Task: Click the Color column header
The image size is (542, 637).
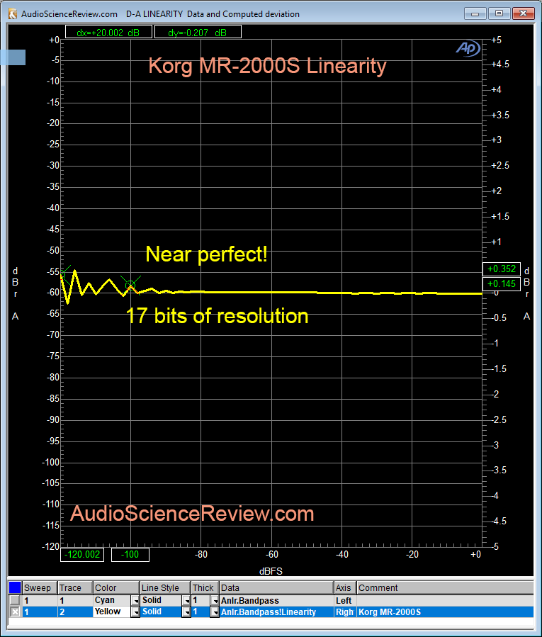Action: tap(116, 588)
